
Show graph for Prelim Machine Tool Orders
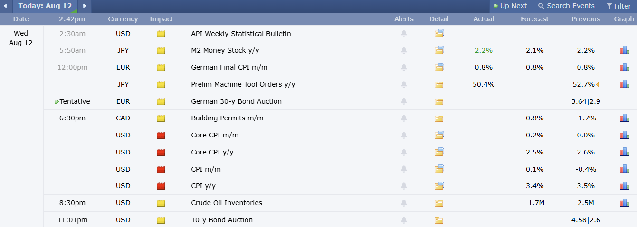(x=624, y=84)
